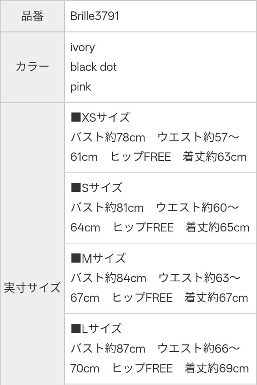Image resolution: width=257 pixels, height=385 pixels.
Task: Click the 品番 header cell
Action: pyautogui.click(x=32, y=16)
